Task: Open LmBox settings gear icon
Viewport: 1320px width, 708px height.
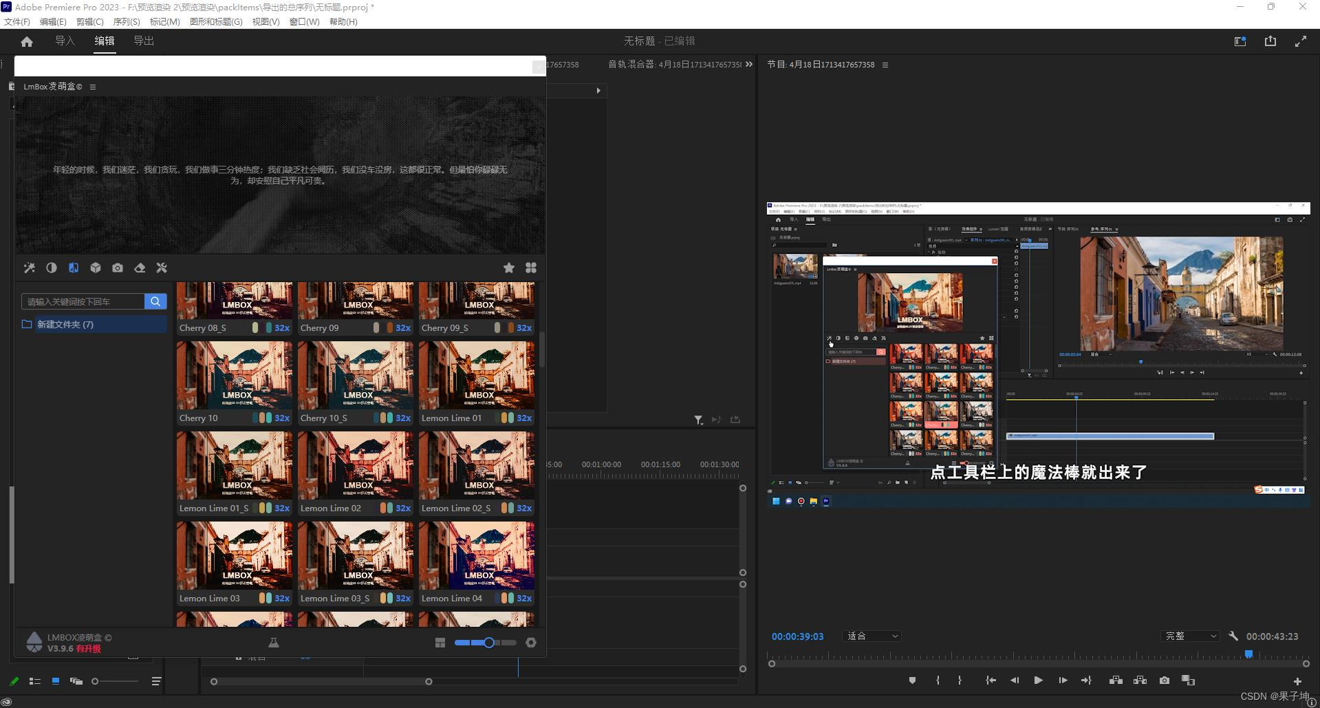Action: point(531,643)
